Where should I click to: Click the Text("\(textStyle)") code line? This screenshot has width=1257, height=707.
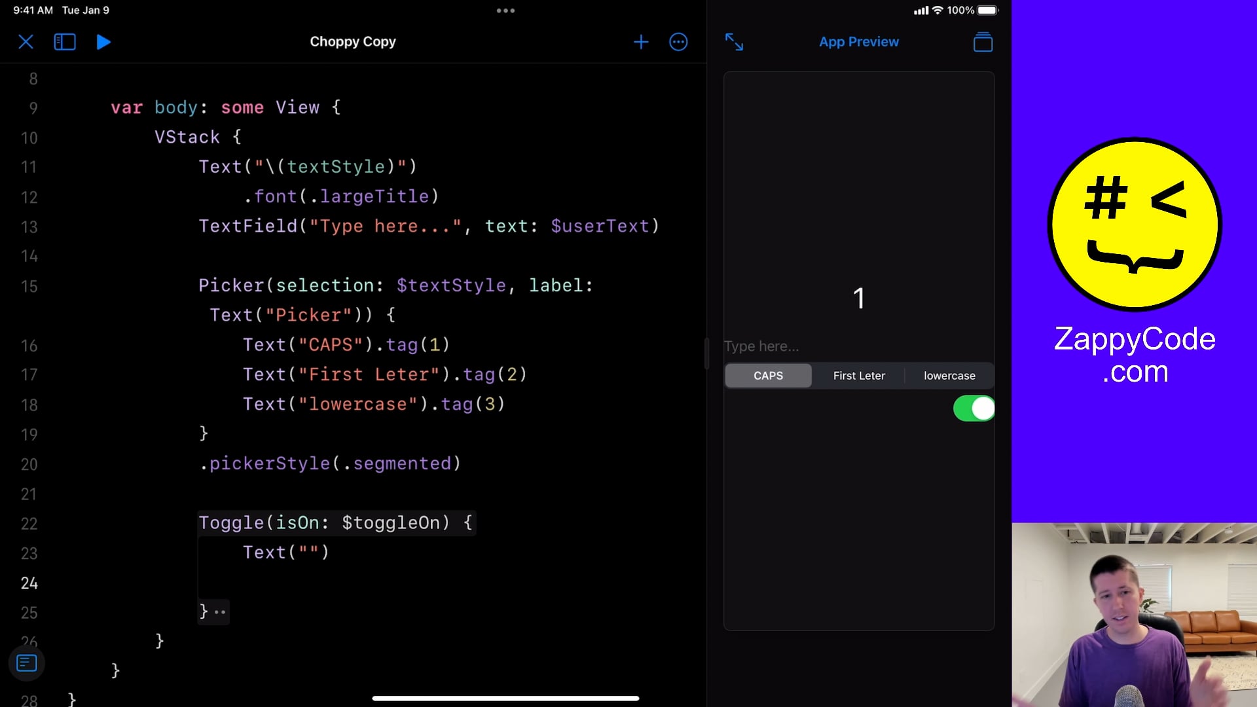pos(308,167)
